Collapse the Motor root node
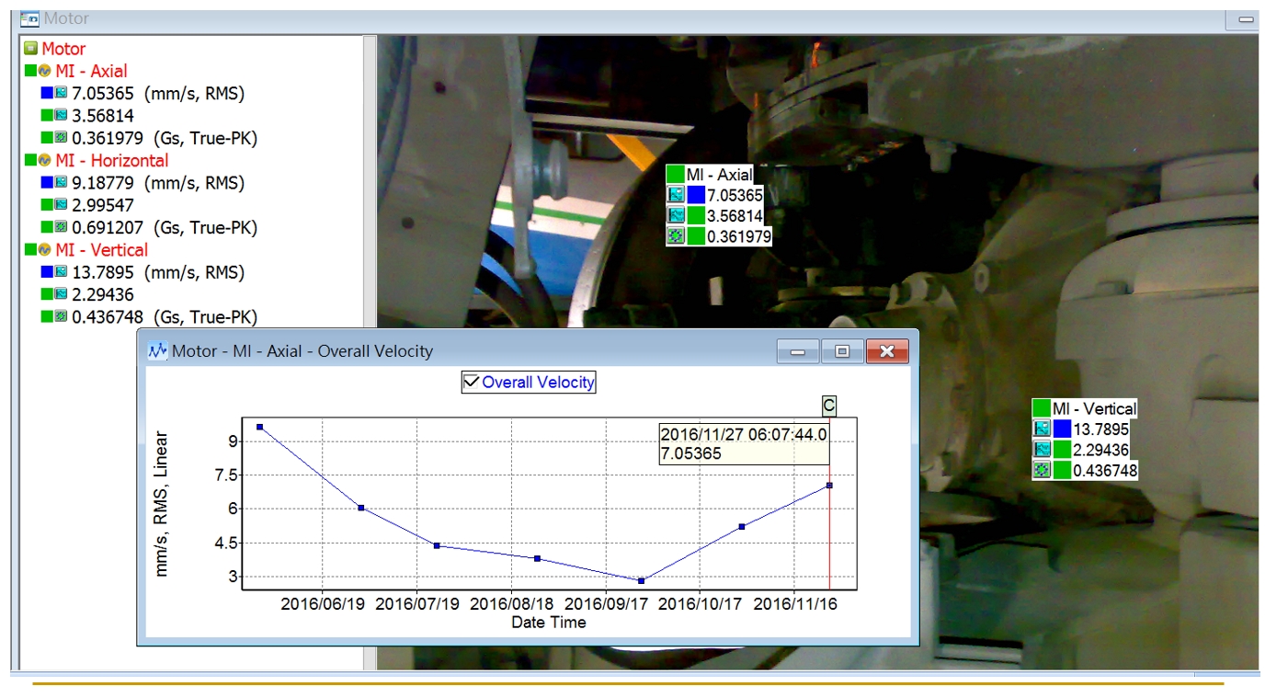This screenshot has width=1288, height=698. (x=30, y=49)
